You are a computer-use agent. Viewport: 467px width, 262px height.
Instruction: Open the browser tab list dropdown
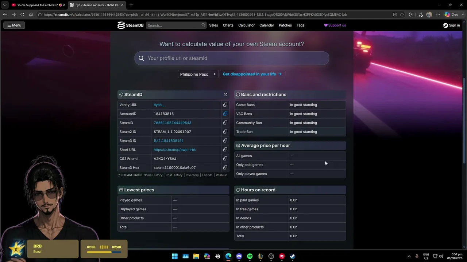pyautogui.click(x=5, y=5)
